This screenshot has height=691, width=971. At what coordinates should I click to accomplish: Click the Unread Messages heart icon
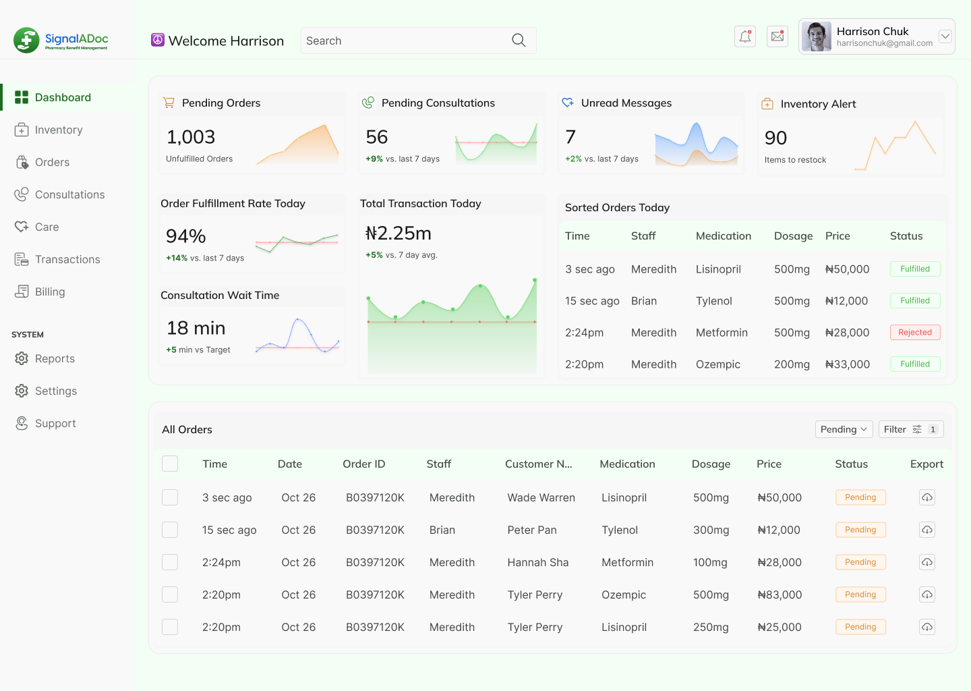(x=568, y=103)
